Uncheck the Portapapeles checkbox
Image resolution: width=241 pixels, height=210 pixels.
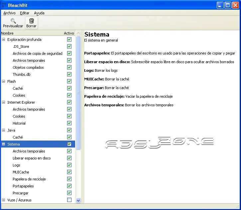(x=69, y=186)
